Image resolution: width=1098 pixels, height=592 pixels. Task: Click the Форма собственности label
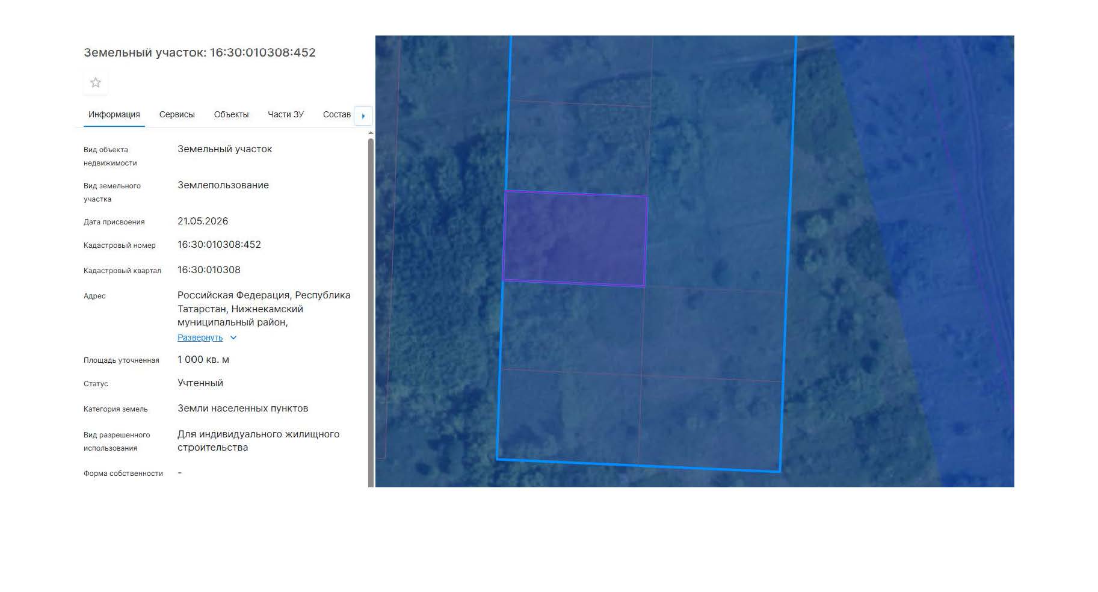pyautogui.click(x=123, y=473)
